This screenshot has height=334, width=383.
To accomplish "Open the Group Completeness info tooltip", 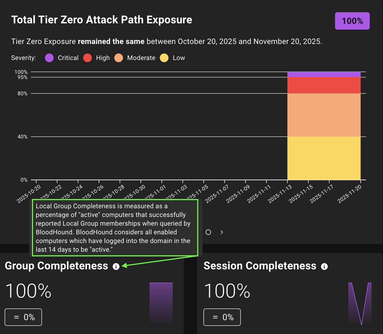I will point(116,267).
